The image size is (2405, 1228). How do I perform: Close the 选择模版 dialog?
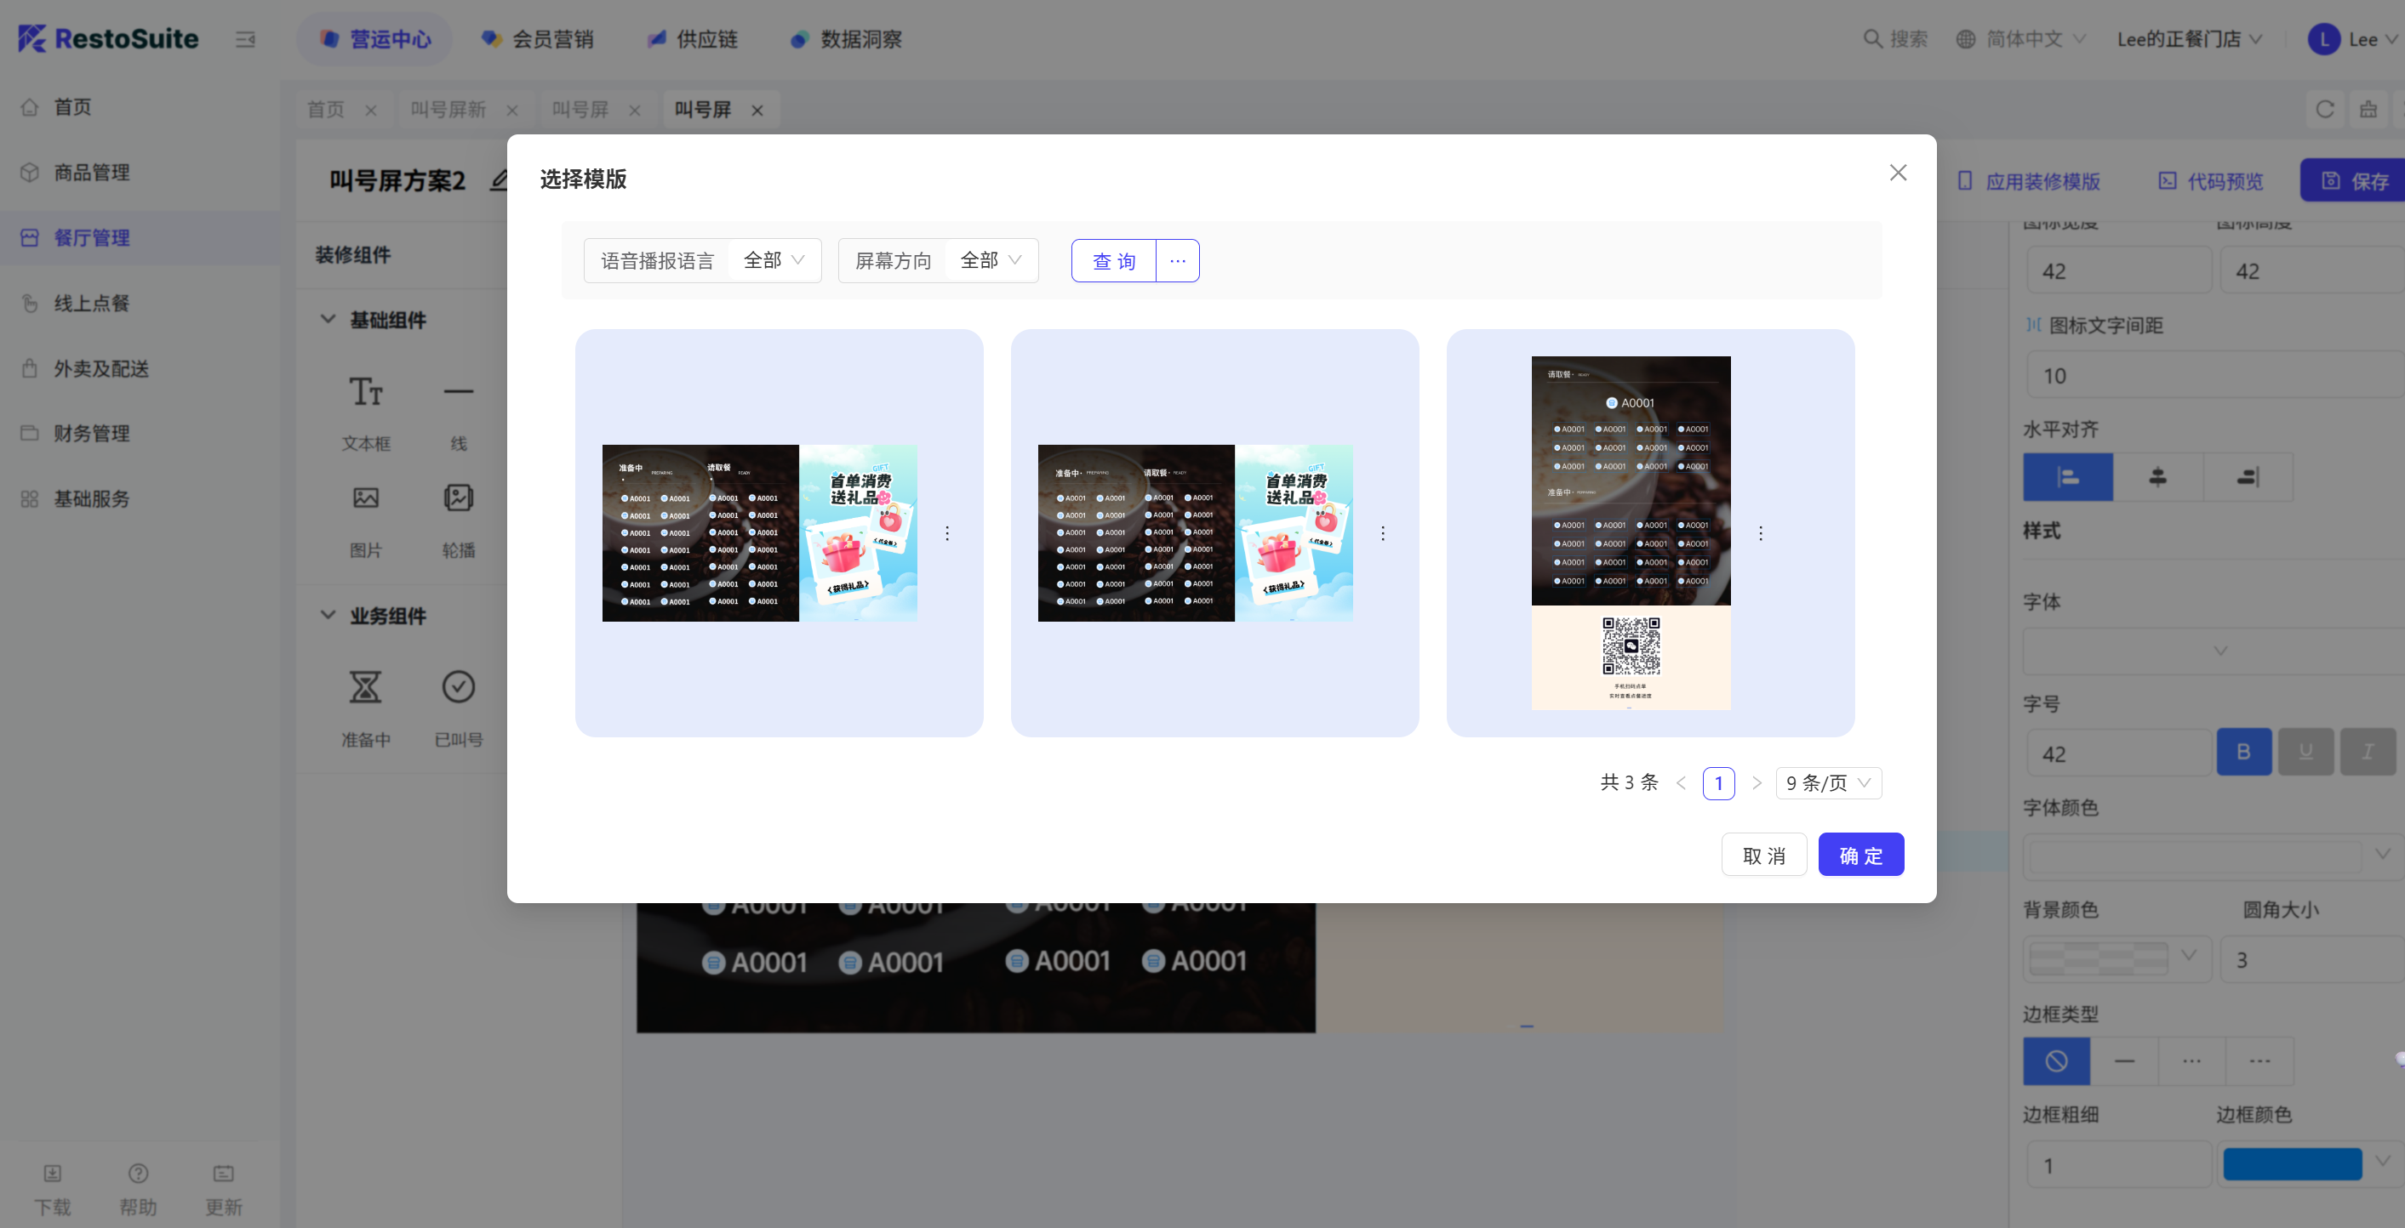click(x=1897, y=173)
